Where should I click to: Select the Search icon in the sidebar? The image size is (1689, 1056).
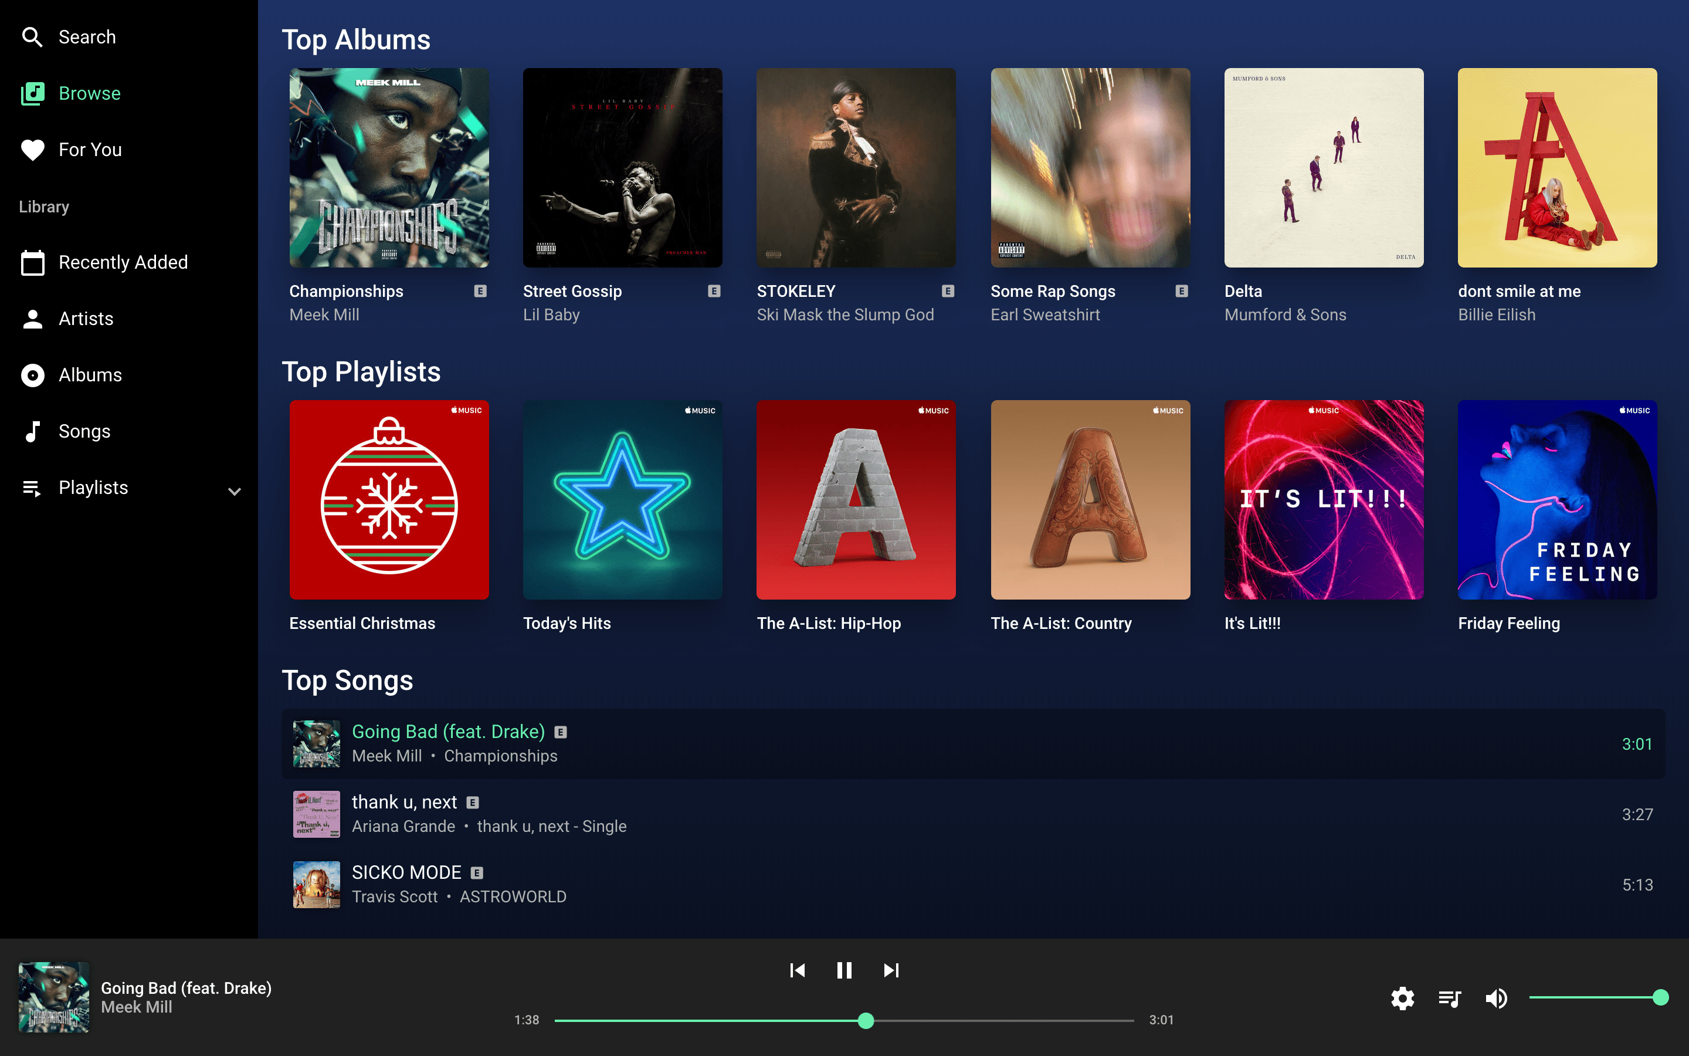coord(32,36)
